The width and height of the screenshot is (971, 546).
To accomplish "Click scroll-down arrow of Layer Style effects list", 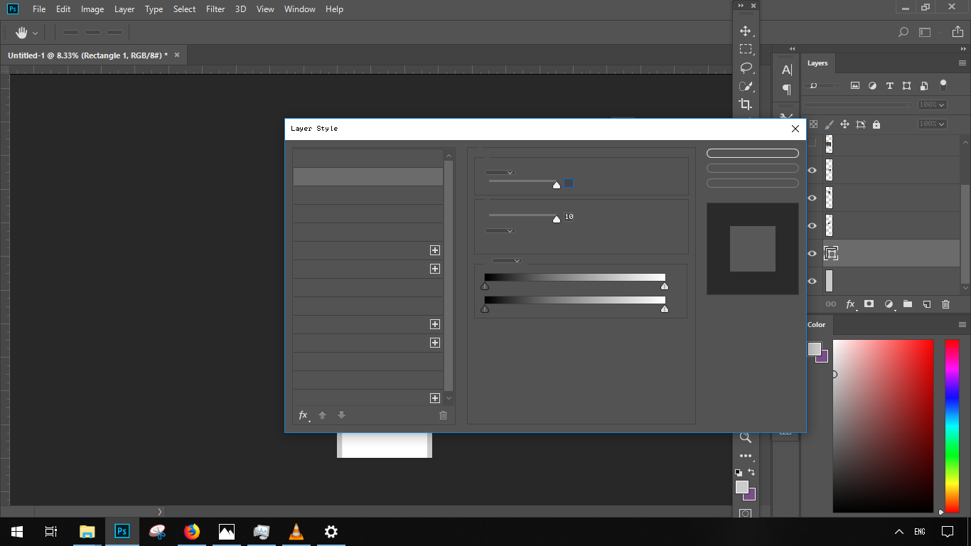I will click(x=449, y=398).
